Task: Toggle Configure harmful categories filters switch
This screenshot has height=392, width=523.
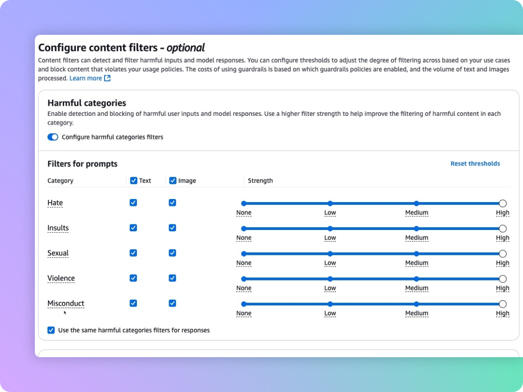Action: pyautogui.click(x=53, y=137)
